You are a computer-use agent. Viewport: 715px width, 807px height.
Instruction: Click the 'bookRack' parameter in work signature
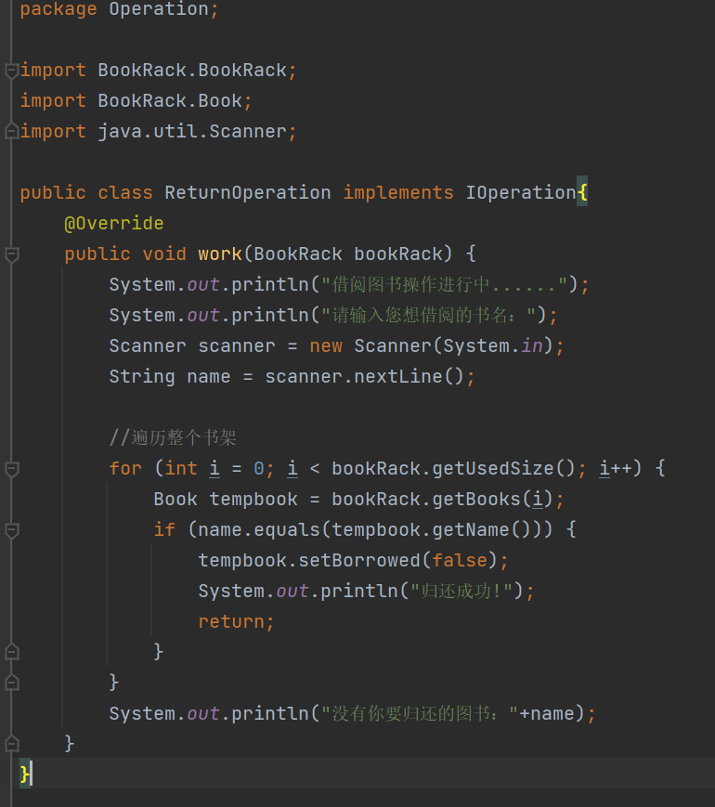tap(398, 254)
